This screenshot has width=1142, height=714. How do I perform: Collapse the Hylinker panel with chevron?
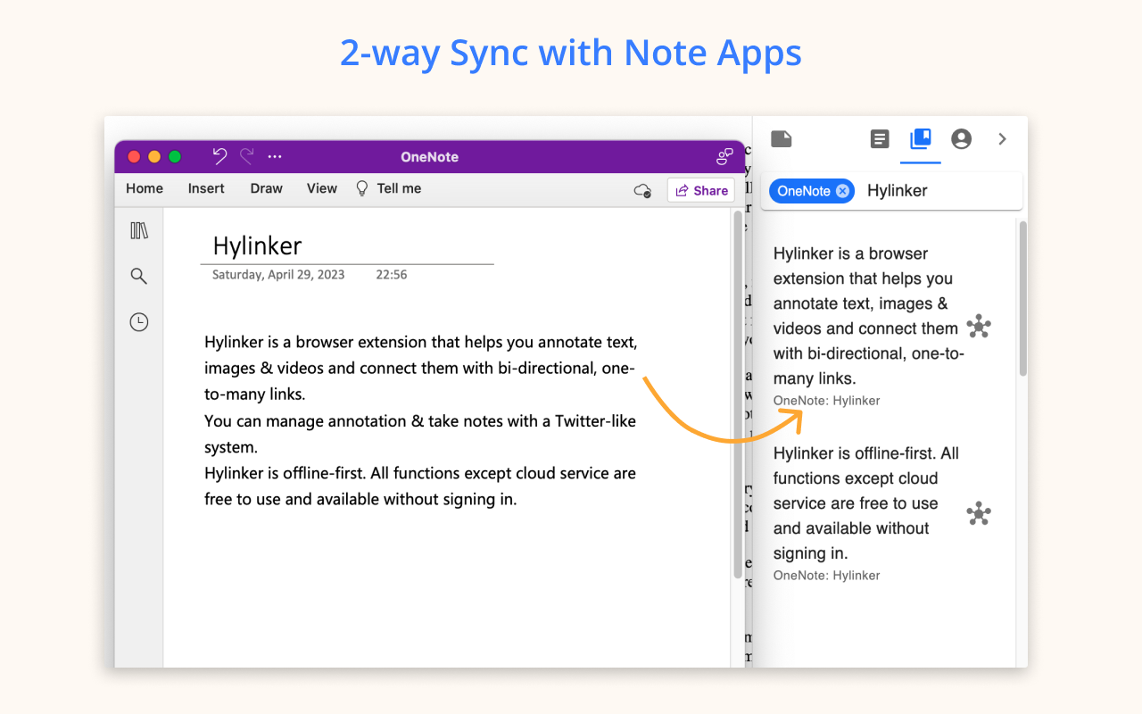1002,139
